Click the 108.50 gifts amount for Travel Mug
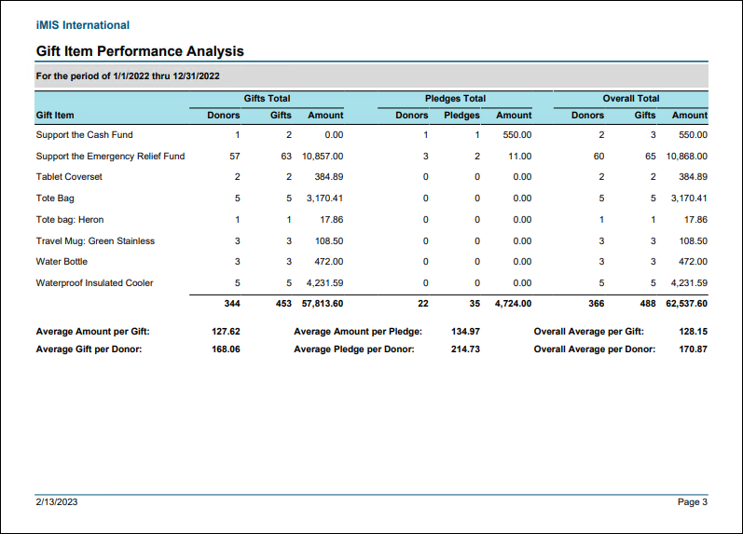 [x=329, y=240]
